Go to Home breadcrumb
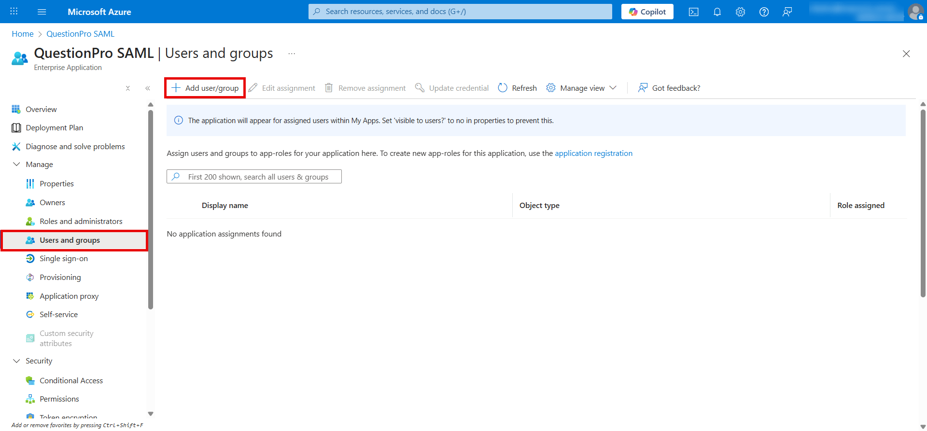Viewport: 927px width, 431px height. (x=23, y=34)
